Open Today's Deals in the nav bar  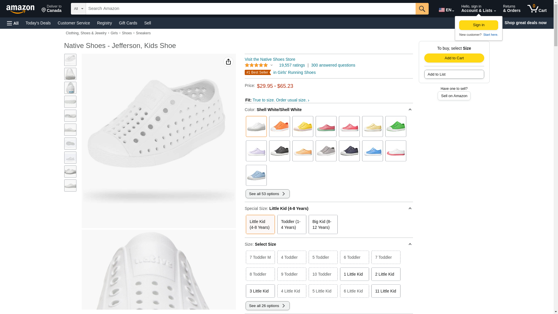[x=38, y=23]
